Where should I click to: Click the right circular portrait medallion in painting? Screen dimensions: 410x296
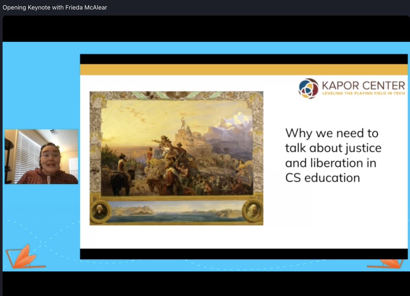point(252,211)
